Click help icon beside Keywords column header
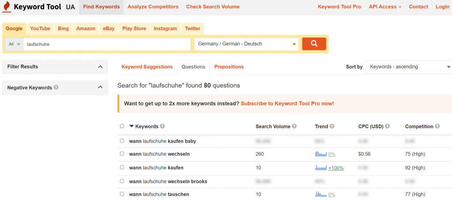The width and height of the screenshot is (452, 200). 162,126
